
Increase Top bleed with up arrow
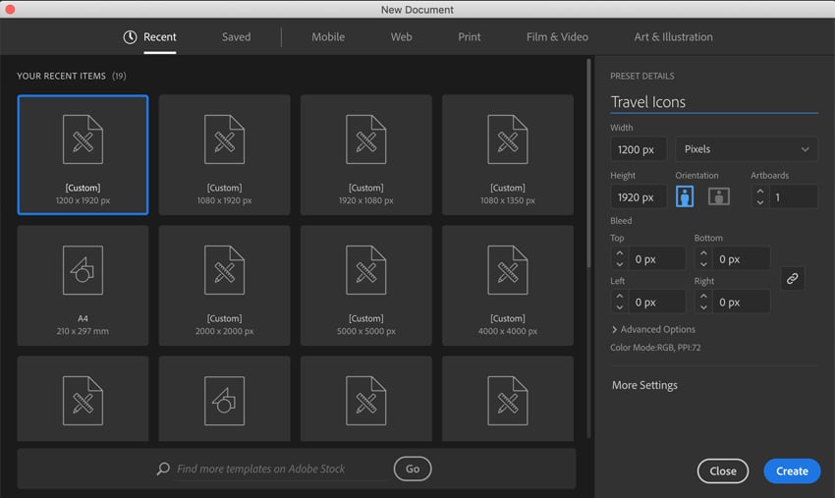tap(619, 253)
